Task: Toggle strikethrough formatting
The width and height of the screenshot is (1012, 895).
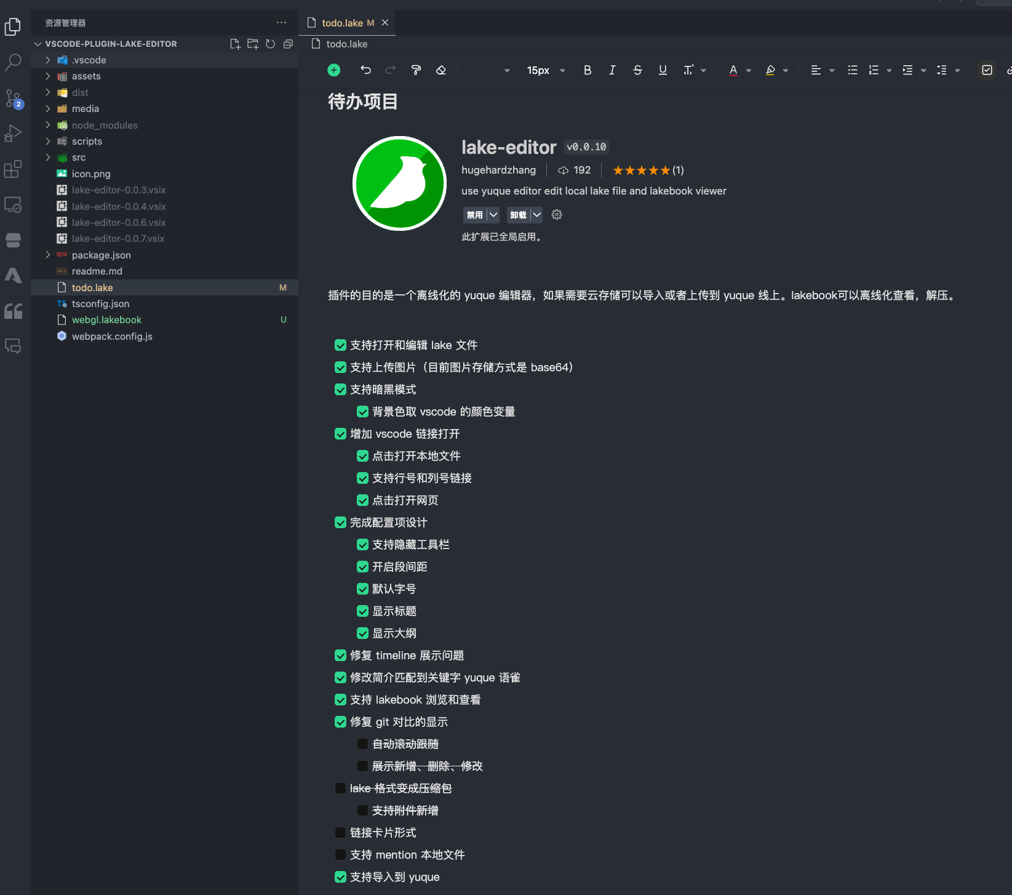Action: click(x=637, y=70)
